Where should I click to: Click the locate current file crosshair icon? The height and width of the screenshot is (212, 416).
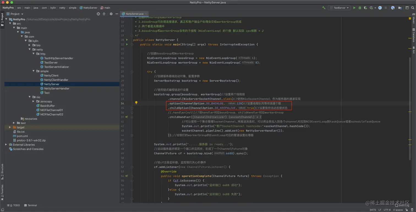(x=98, y=14)
